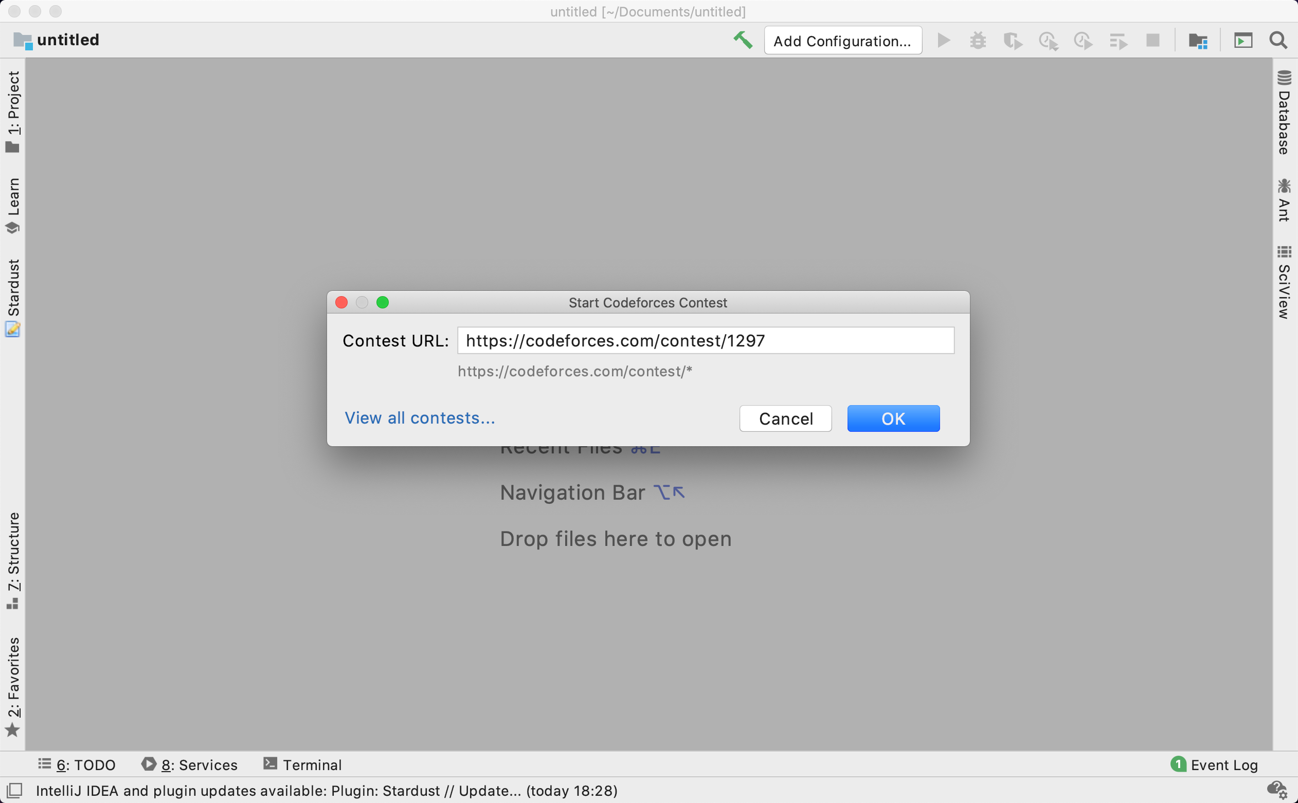Click the Project Structure icon
Screen dimensions: 1298x803
[1200, 40]
